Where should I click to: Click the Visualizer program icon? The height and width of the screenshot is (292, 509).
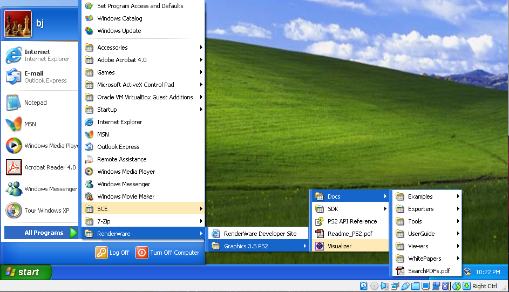click(320, 246)
